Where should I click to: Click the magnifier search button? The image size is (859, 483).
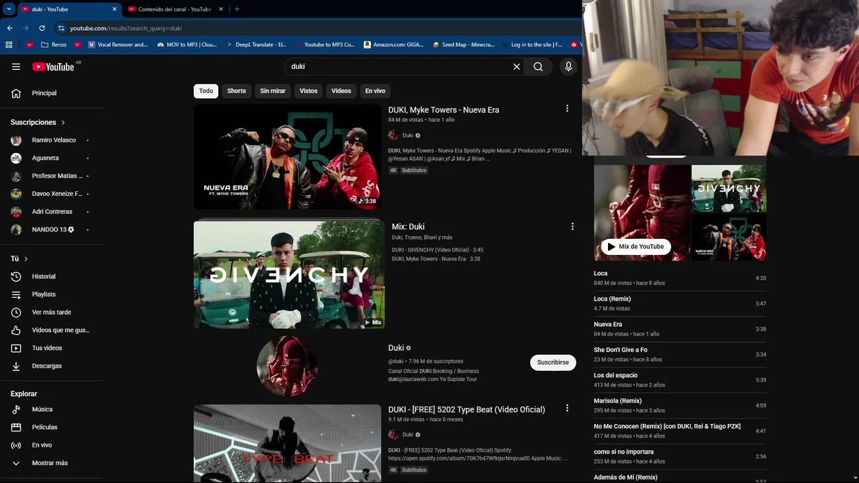tap(538, 66)
